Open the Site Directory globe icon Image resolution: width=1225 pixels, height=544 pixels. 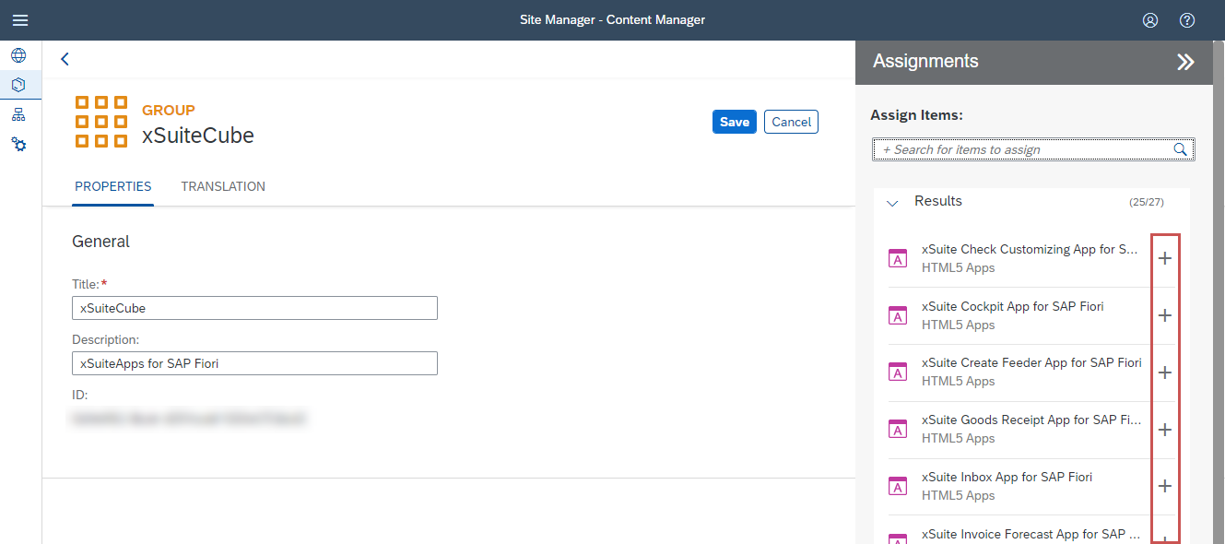tap(18, 55)
